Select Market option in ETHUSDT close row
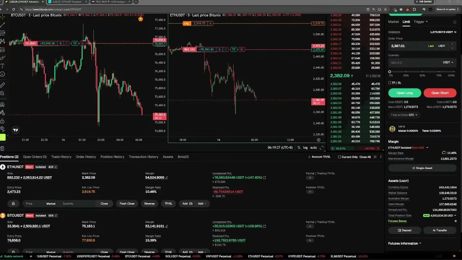The height and width of the screenshot is (260, 462). click(x=51, y=204)
